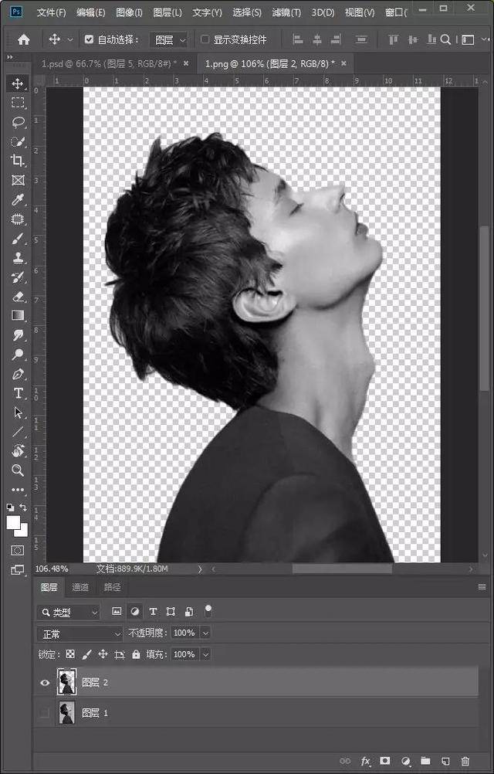Lock transparent pixels
494x774 pixels.
click(x=70, y=654)
